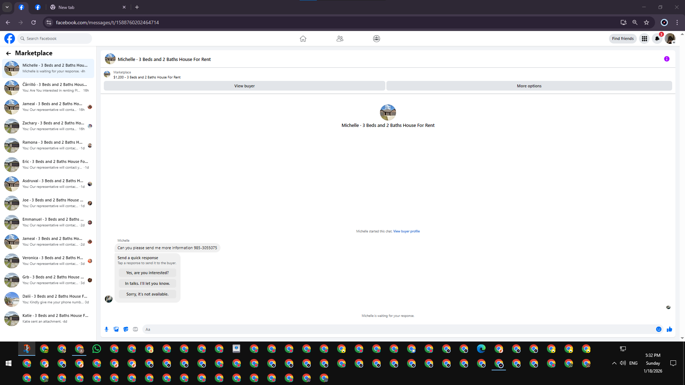The width and height of the screenshot is (685, 385).
Task: Go back using the Marketplace arrow
Action: (x=9, y=53)
